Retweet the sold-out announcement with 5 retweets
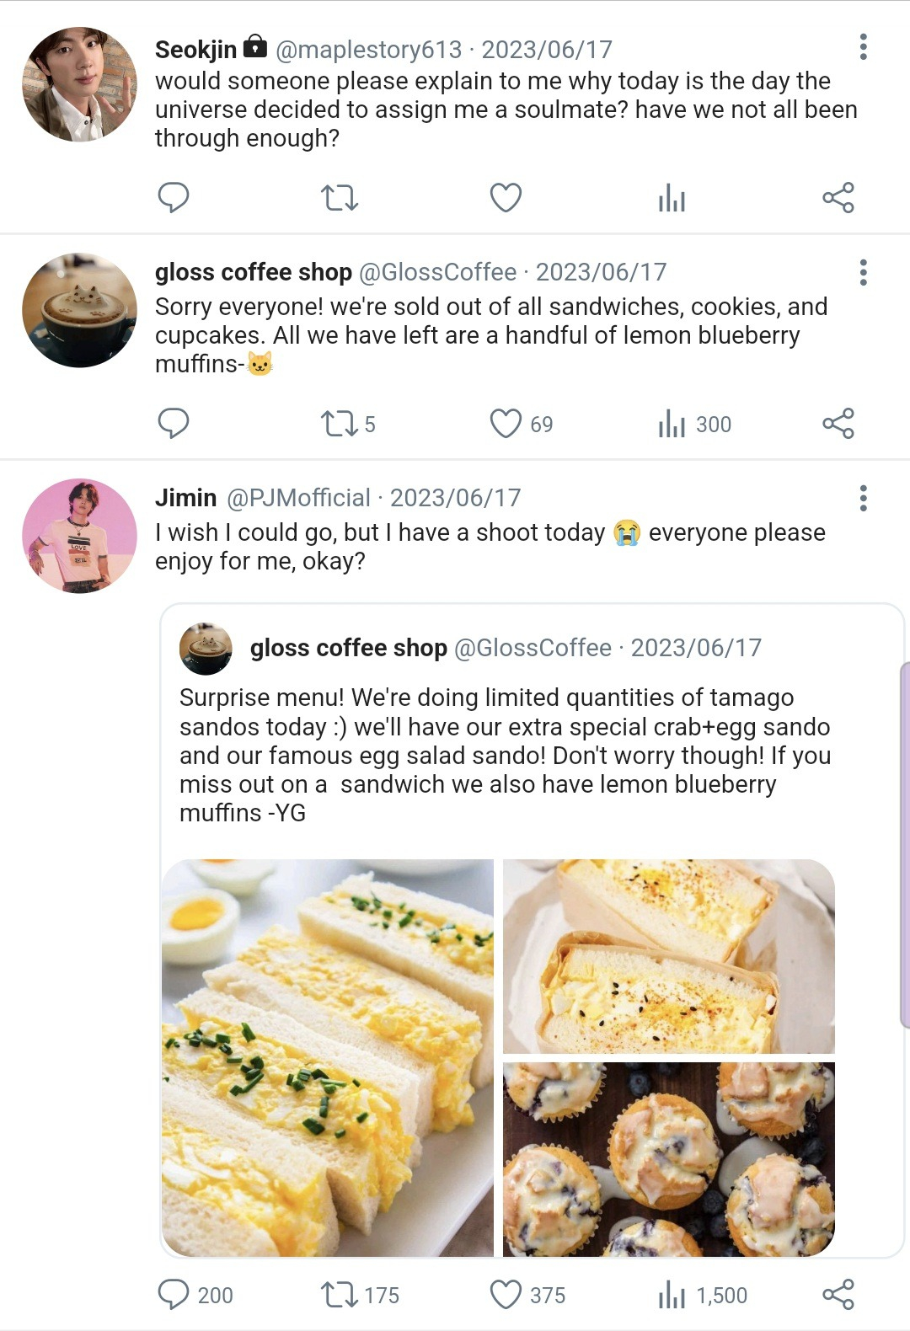 coord(340,424)
